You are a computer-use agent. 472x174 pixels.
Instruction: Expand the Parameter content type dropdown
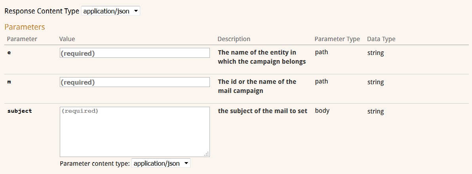161,163
